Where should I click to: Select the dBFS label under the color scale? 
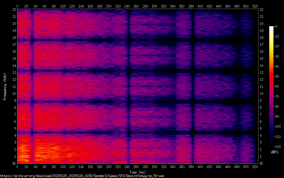point(274,152)
